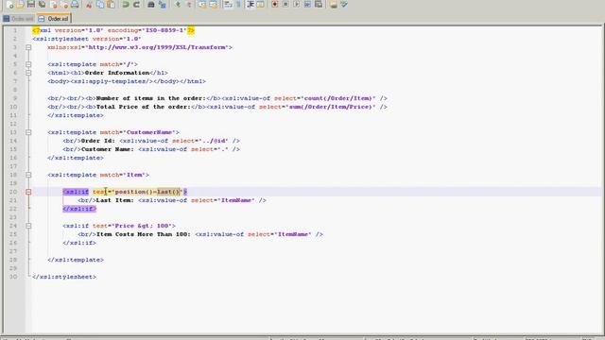The width and height of the screenshot is (605, 340).
Task: Click the New file toolbar icon
Action: click(9, 5)
